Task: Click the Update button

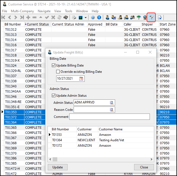Action: 58,167
